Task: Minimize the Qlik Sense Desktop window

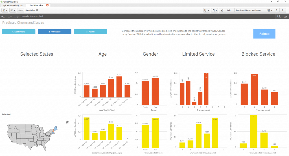Action: [272, 1]
